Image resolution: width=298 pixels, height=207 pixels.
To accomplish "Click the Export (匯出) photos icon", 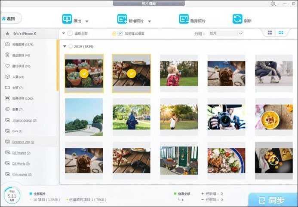I will [x=67, y=19].
